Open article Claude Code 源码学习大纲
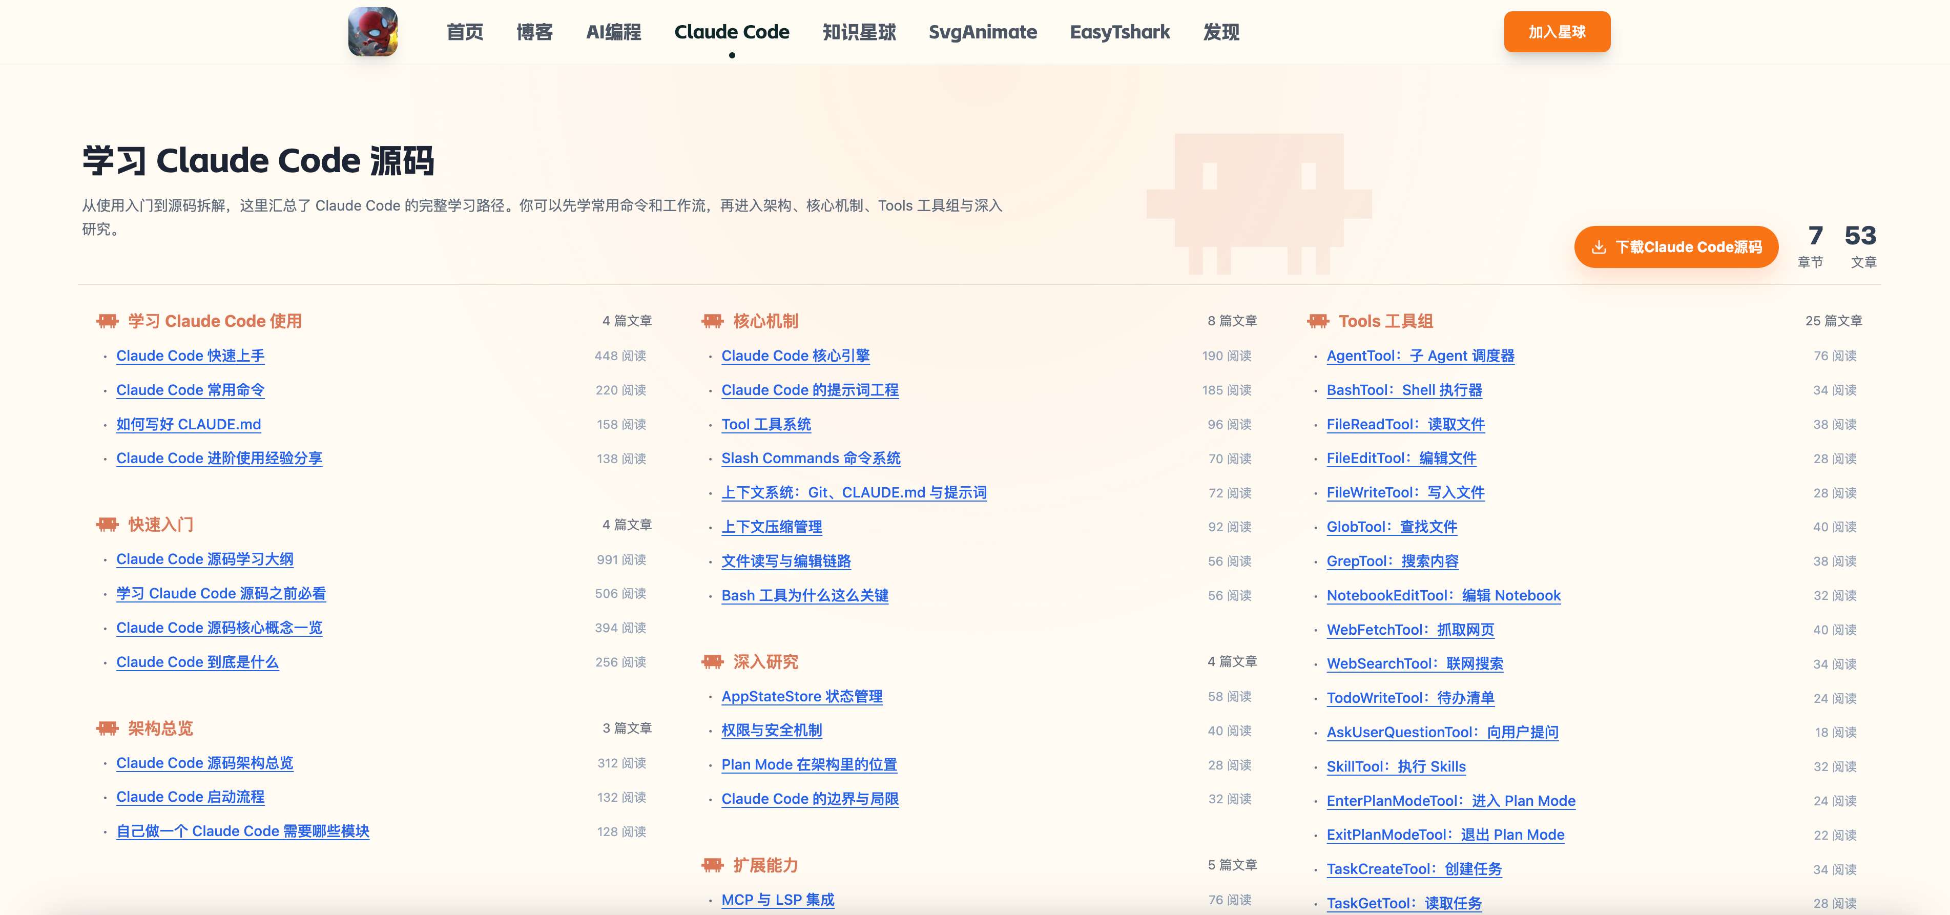Image resolution: width=1950 pixels, height=915 pixels. [204, 559]
